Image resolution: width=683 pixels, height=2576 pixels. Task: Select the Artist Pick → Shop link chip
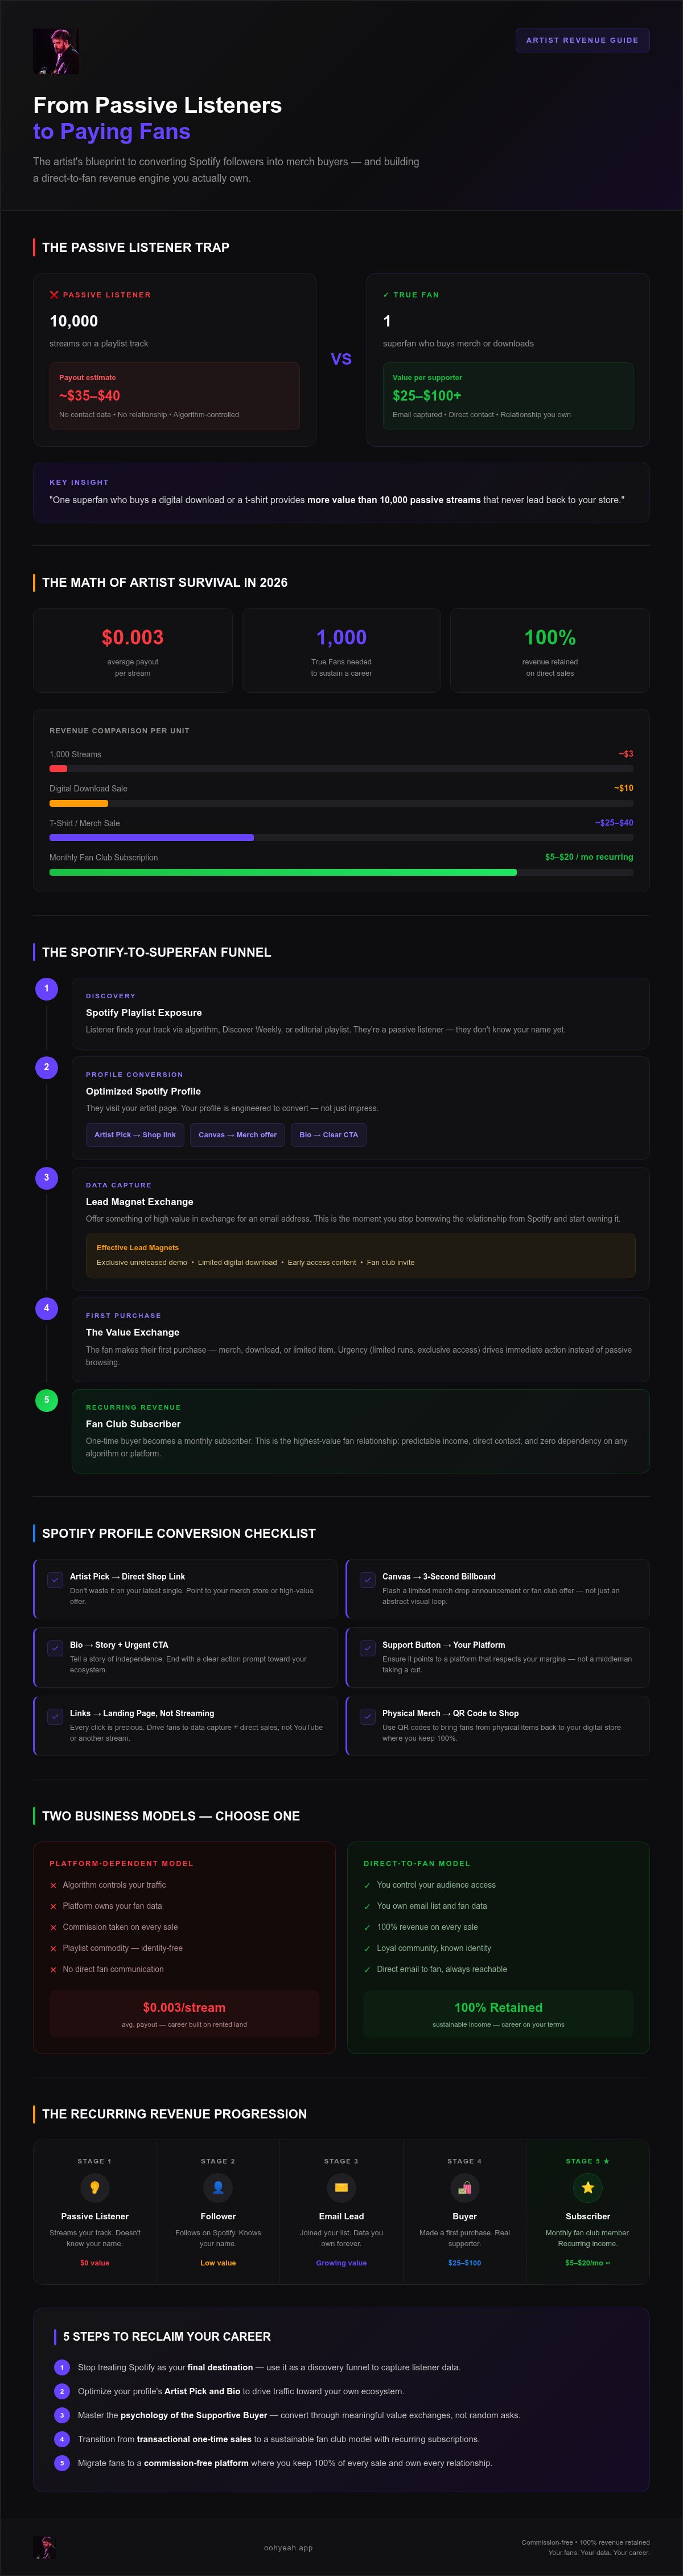(x=135, y=1134)
